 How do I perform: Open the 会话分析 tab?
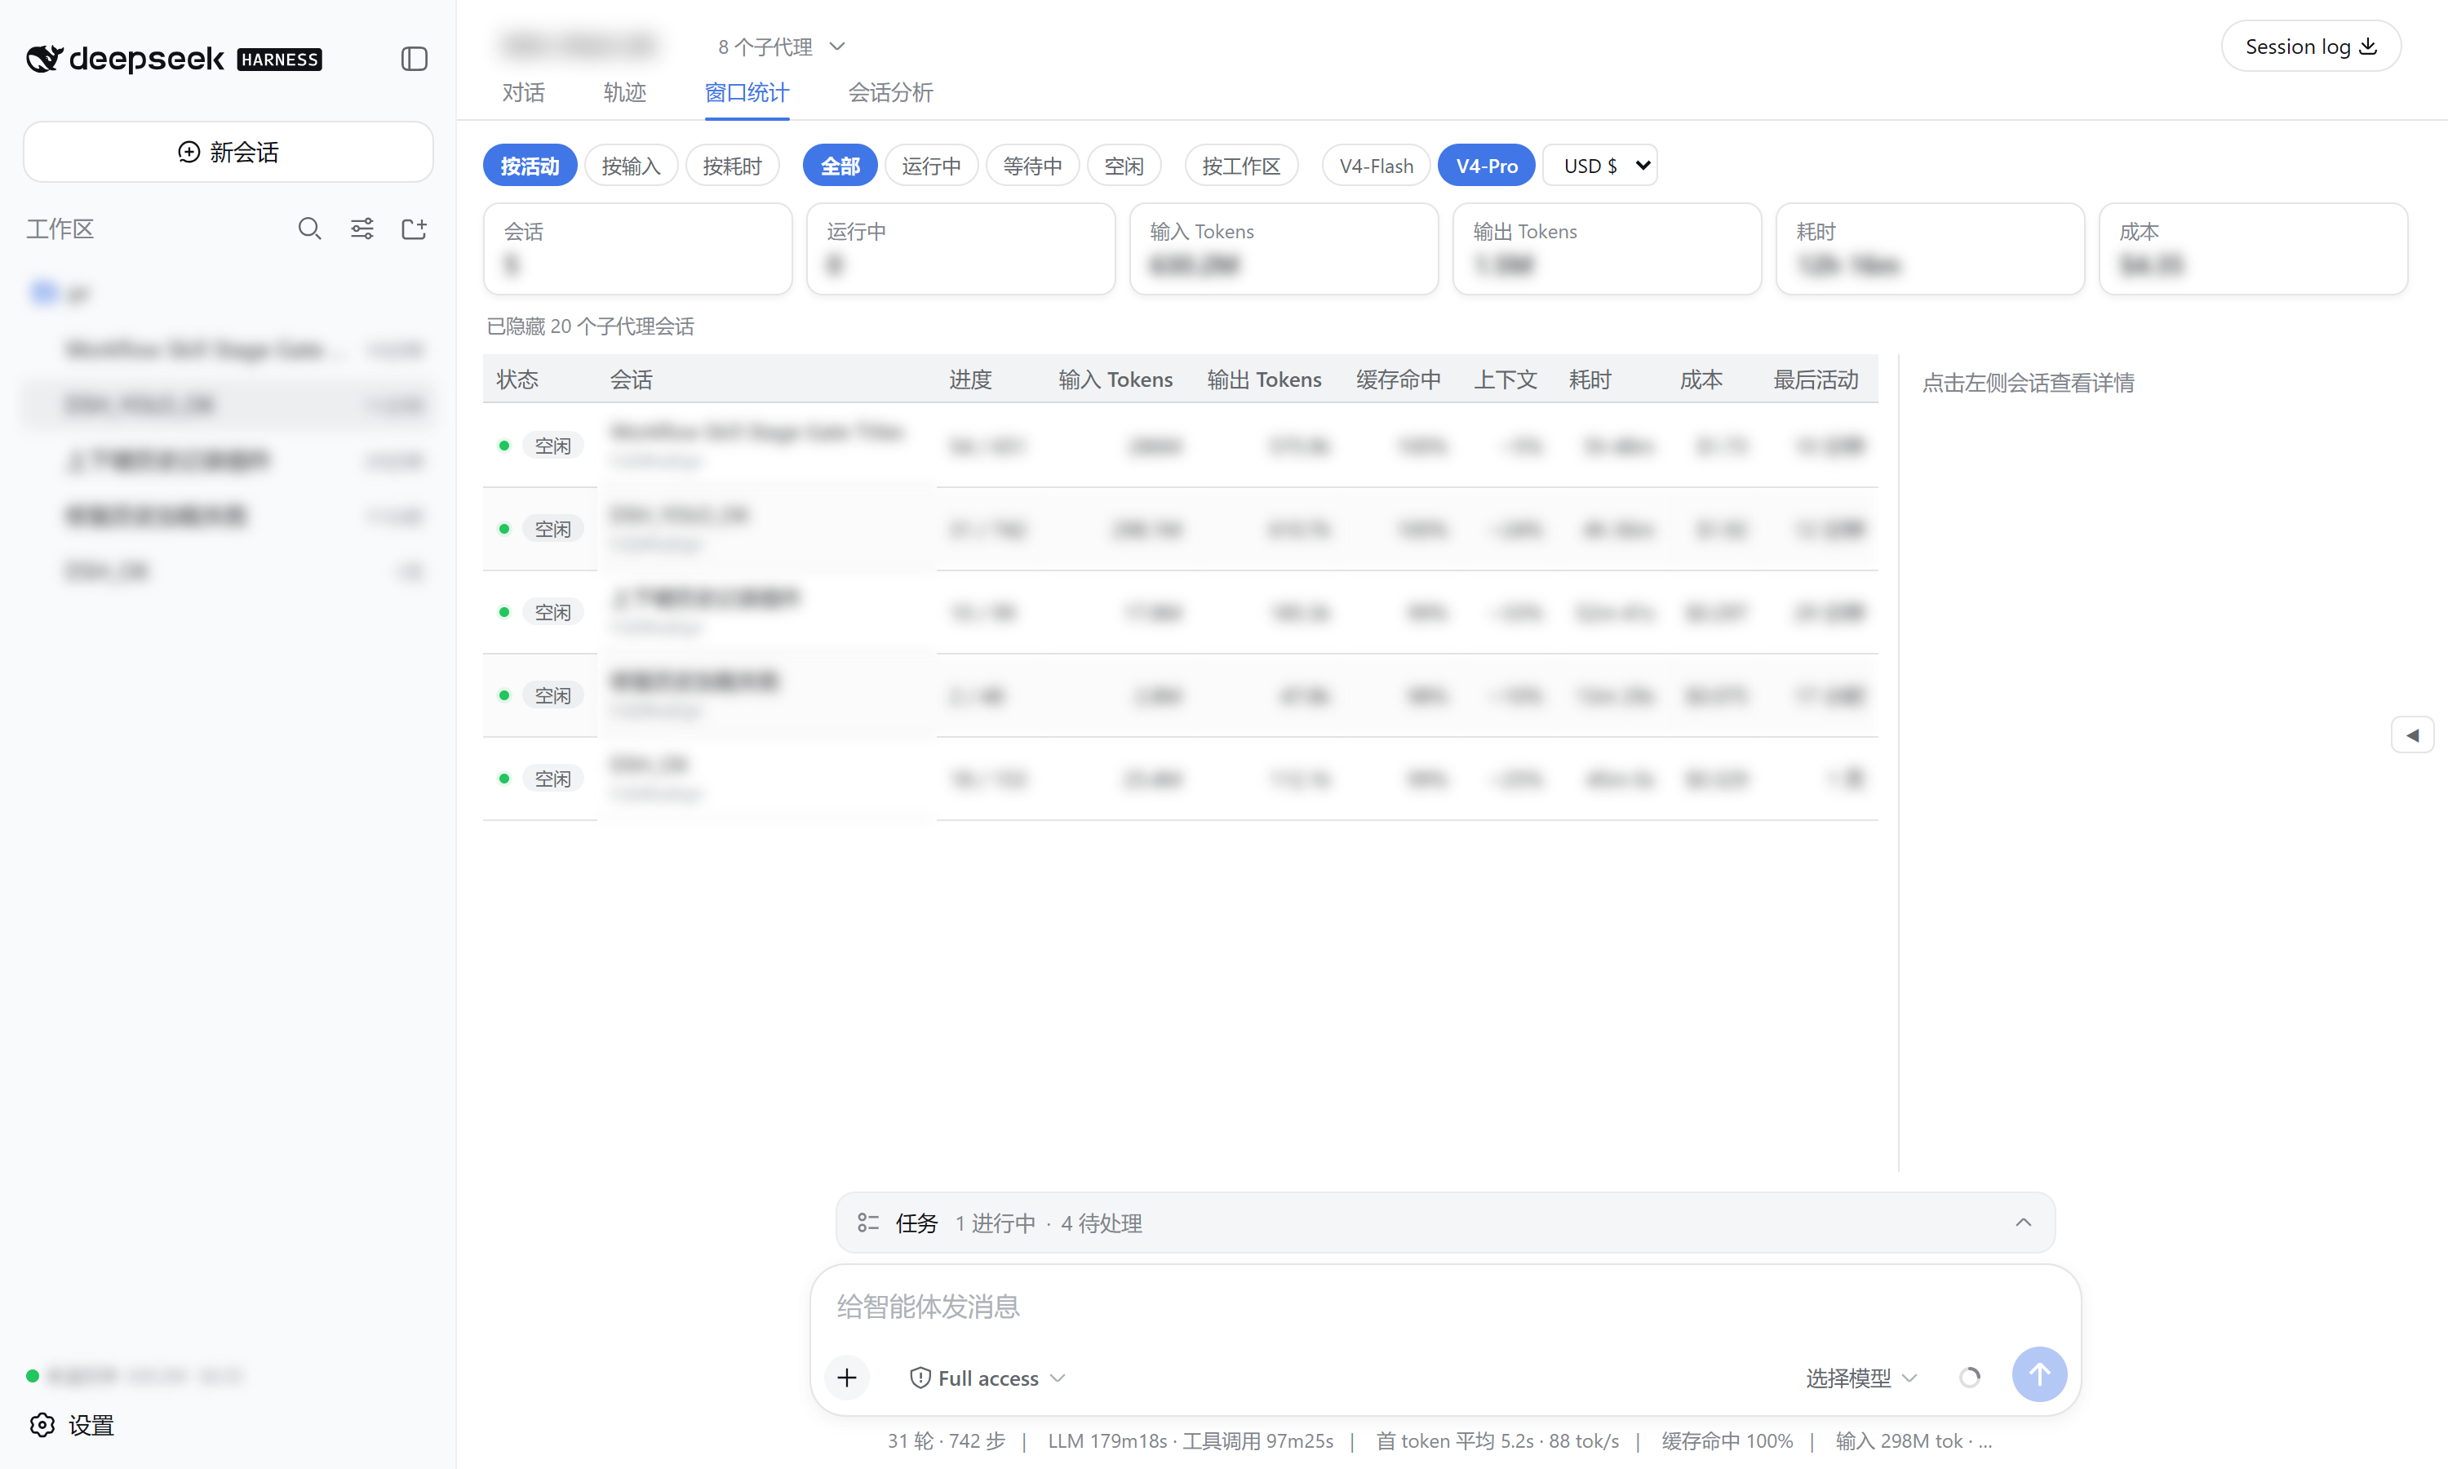pos(890,92)
